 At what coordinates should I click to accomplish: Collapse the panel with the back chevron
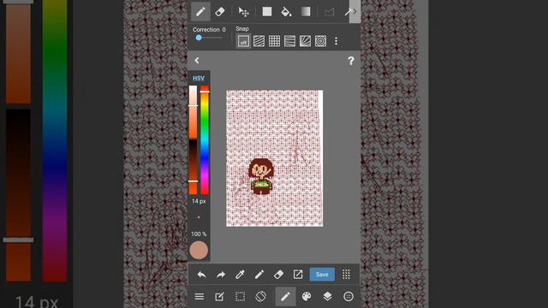point(197,61)
